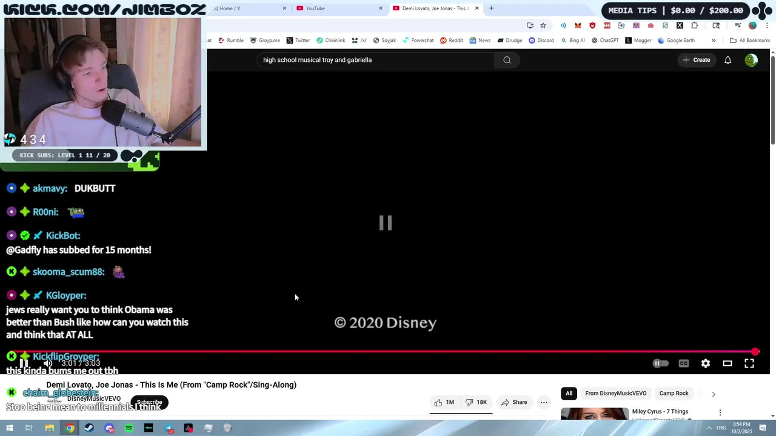776x436 pixels.
Task: Toggle closed captions (CC) on the player
Action: coord(684,363)
